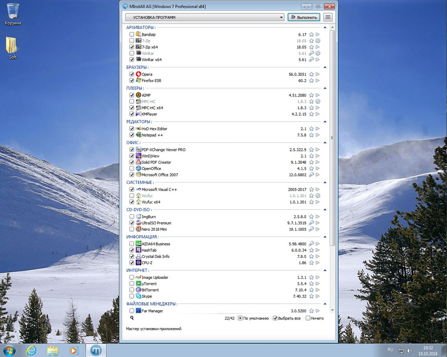The image size is (447, 357).
Task: Click the play arrow for PDF-XChange Viewer PRO
Action: (x=318, y=149)
